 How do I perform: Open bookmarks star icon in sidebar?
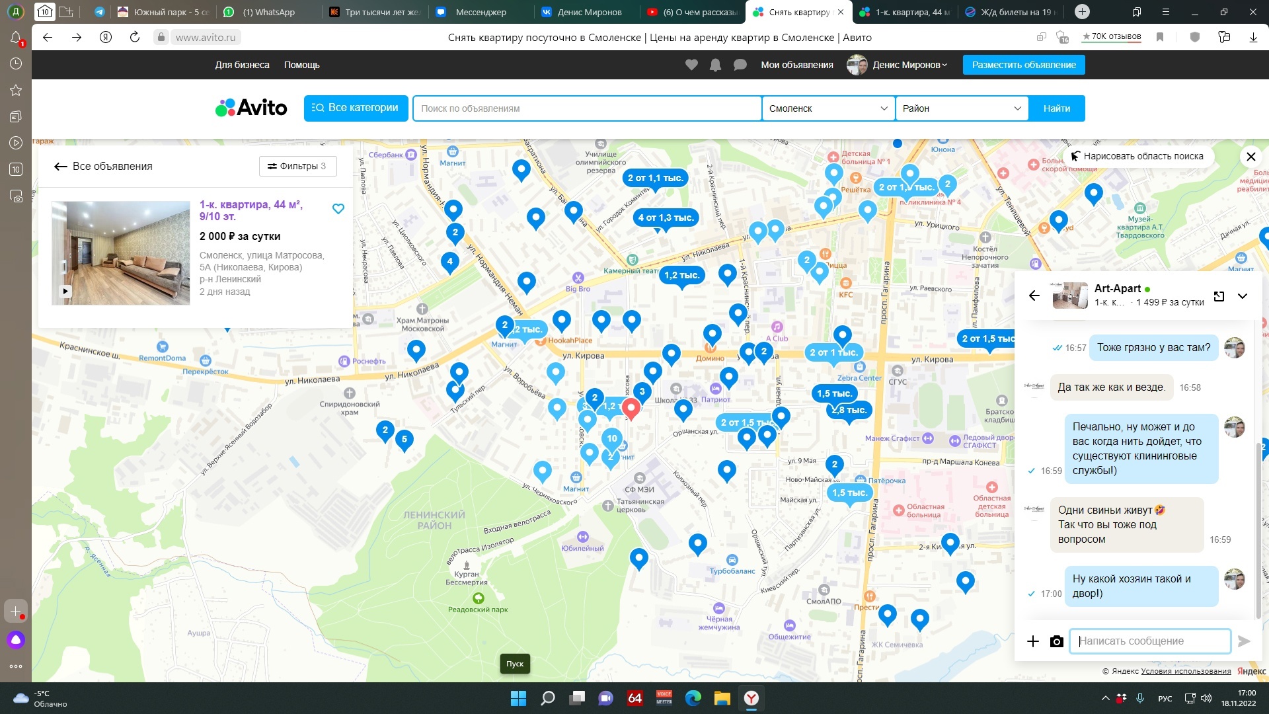(16, 90)
